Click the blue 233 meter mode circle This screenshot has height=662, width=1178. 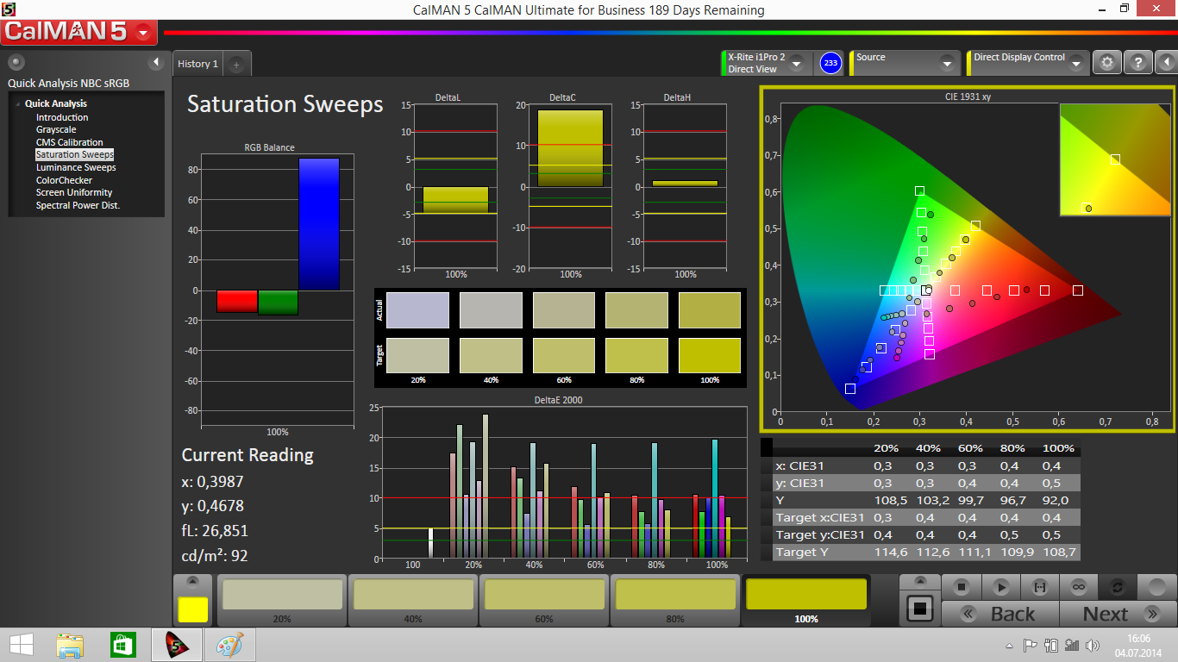pos(830,63)
